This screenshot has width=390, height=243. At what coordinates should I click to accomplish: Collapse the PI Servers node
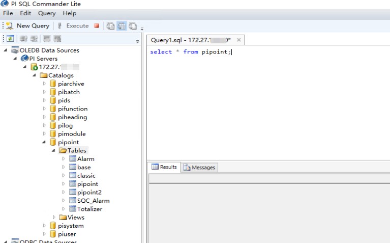(x=15, y=58)
